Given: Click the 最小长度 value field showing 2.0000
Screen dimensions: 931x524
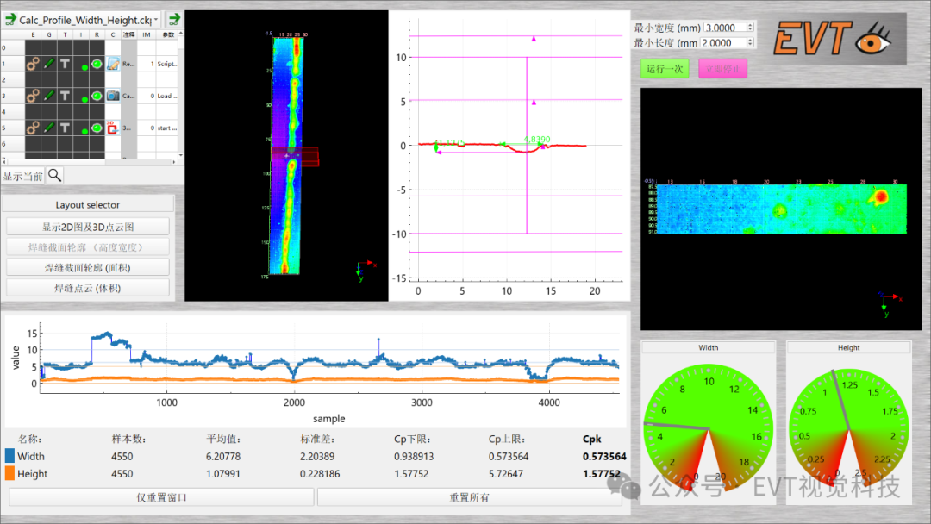Looking at the screenshot, I should (723, 43).
